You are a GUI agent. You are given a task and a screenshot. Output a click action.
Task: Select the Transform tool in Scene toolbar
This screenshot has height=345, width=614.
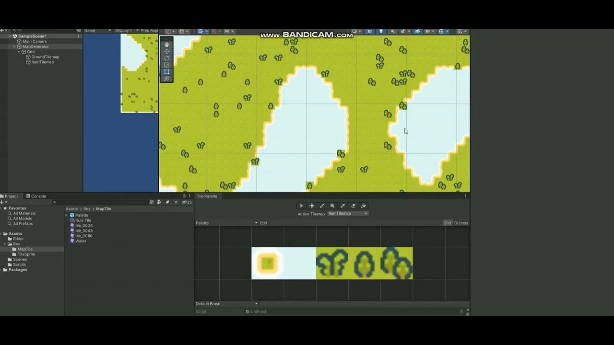166,79
